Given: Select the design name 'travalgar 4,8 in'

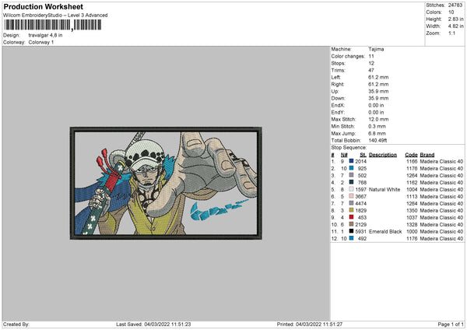Looking at the screenshot, I should coord(46,35).
